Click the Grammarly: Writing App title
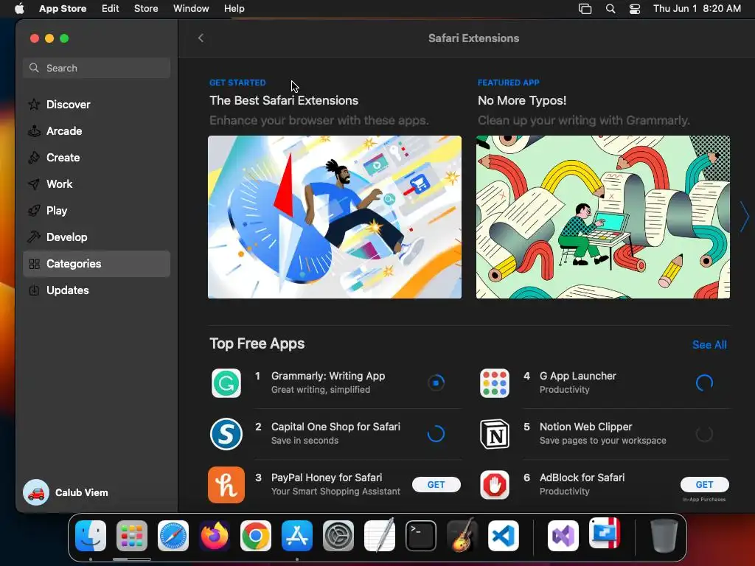 click(328, 376)
